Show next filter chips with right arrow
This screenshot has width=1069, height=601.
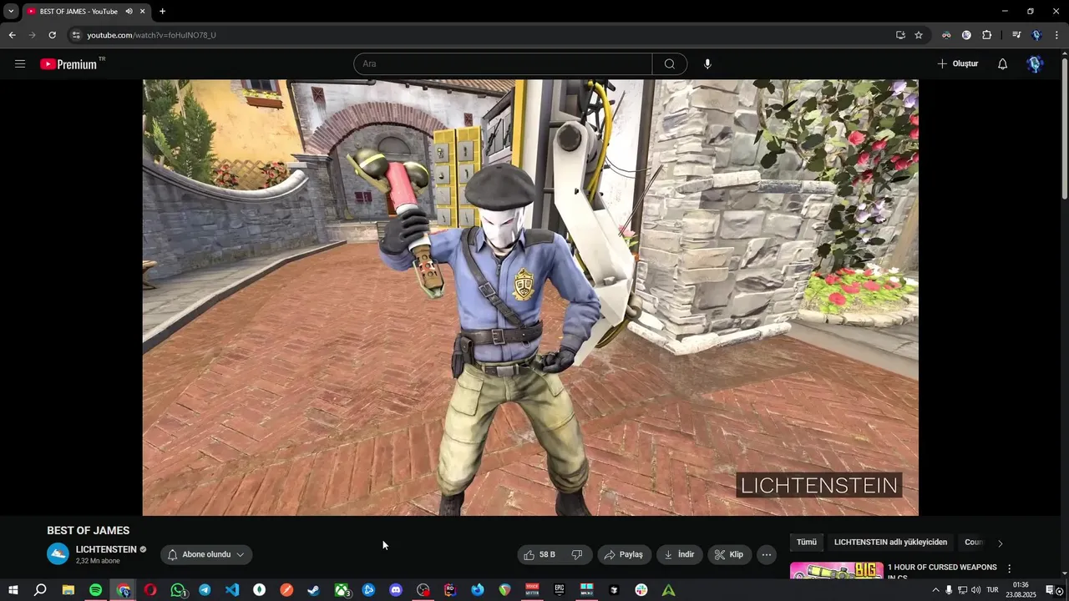1000,543
